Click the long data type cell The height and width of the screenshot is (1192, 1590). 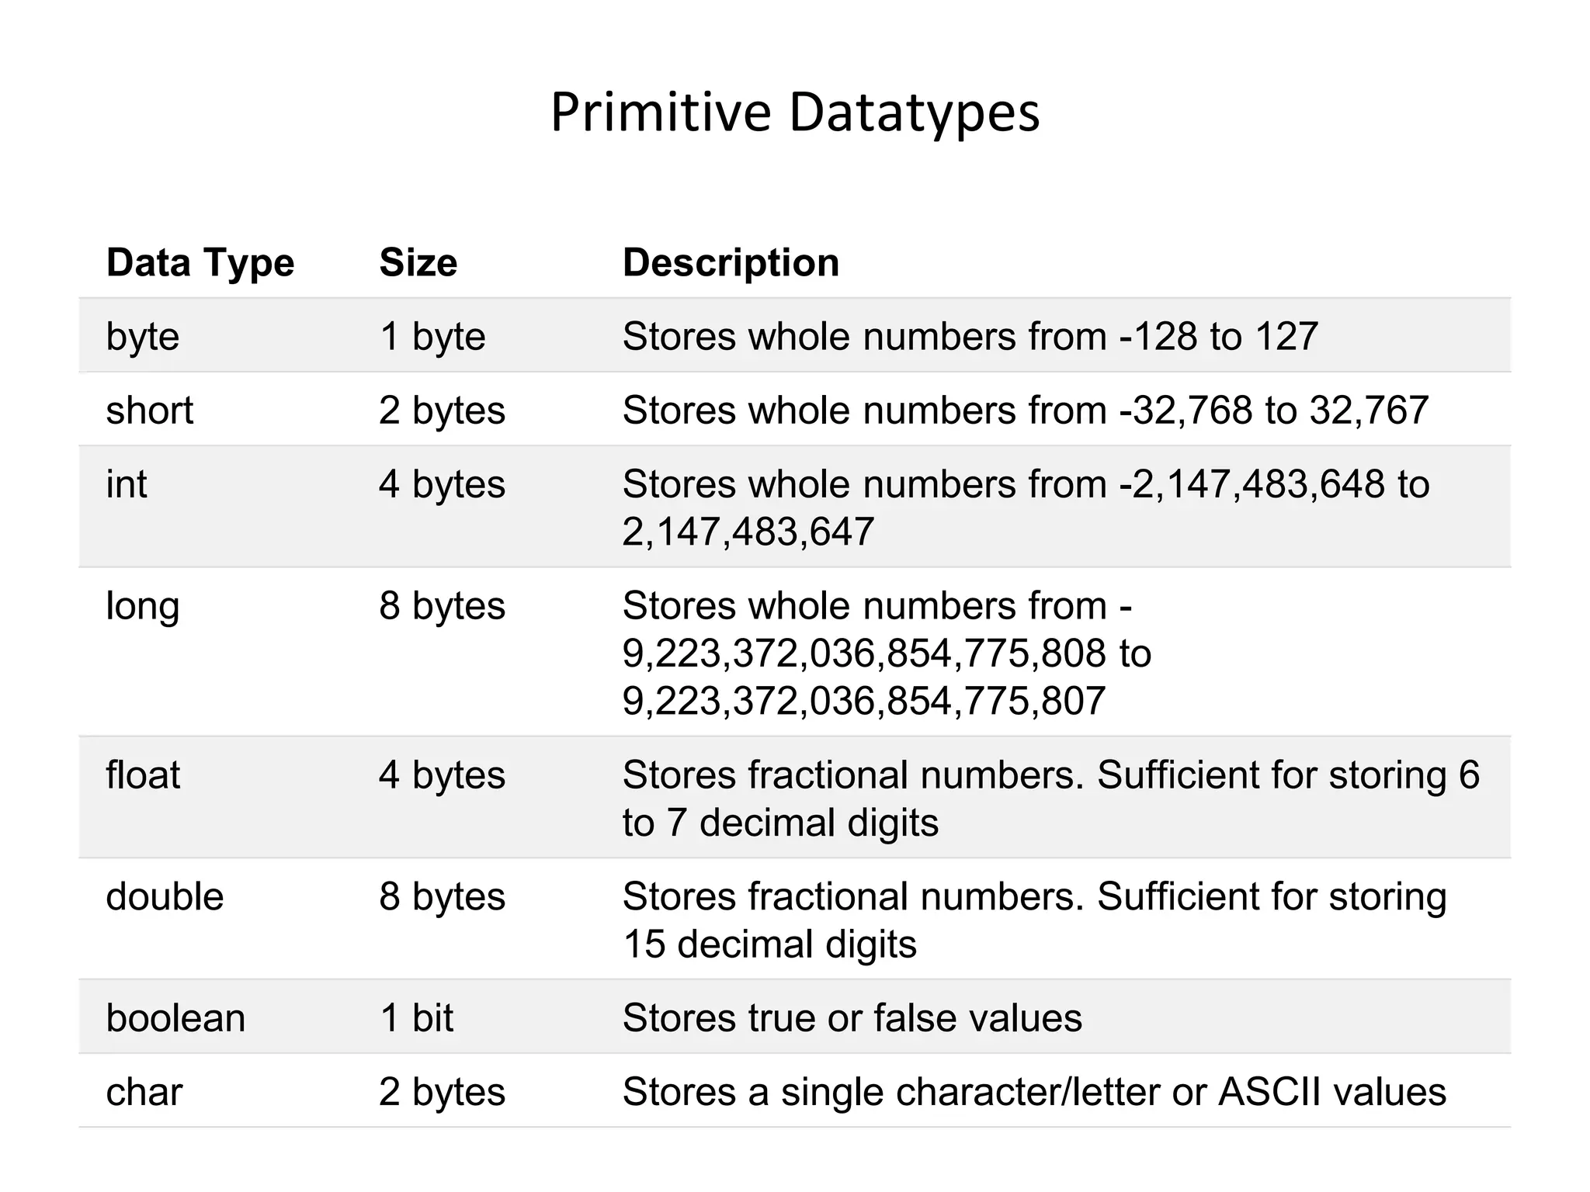click(143, 606)
